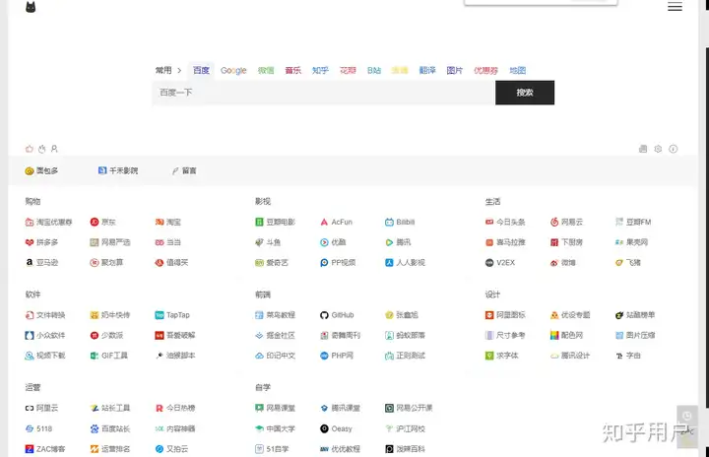This screenshot has width=709, height=457.
Task: Open the 今日头条 link
Action: click(505, 222)
